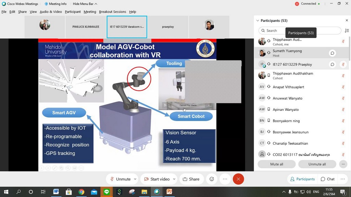Click the Share button

pos(191,179)
